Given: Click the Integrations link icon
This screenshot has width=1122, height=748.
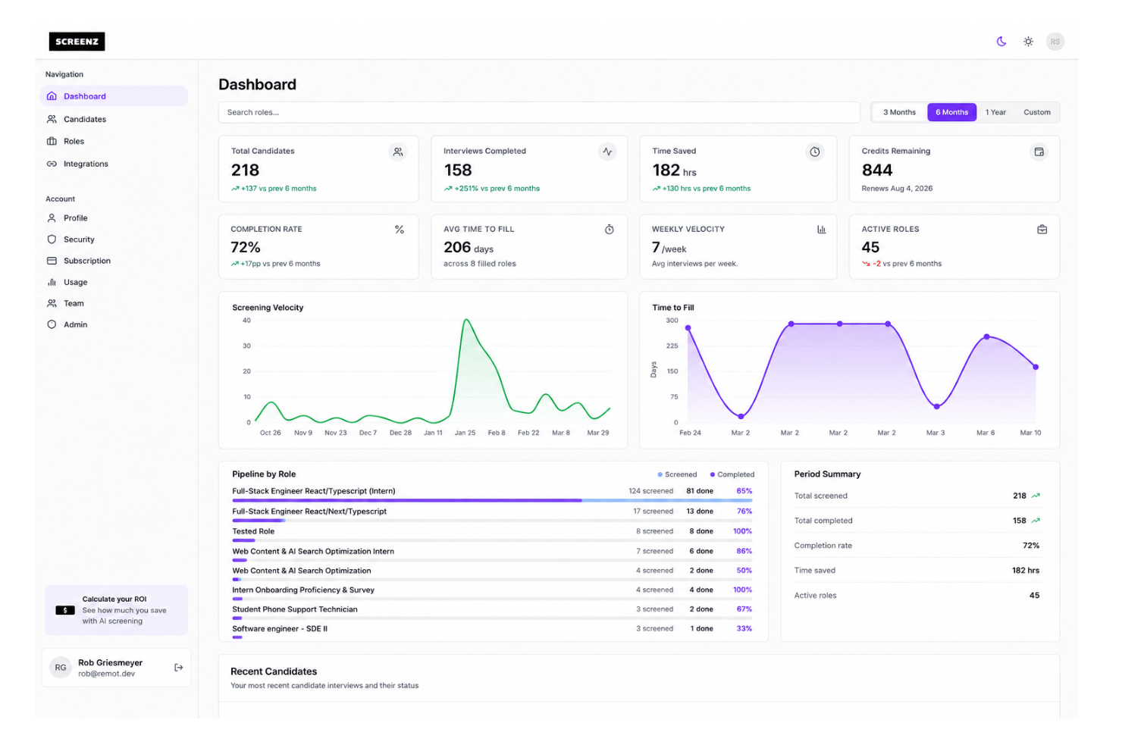Looking at the screenshot, I should pos(52,164).
